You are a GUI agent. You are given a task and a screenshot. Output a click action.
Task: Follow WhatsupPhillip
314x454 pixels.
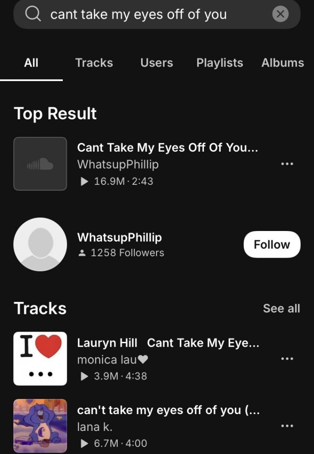pyautogui.click(x=272, y=244)
